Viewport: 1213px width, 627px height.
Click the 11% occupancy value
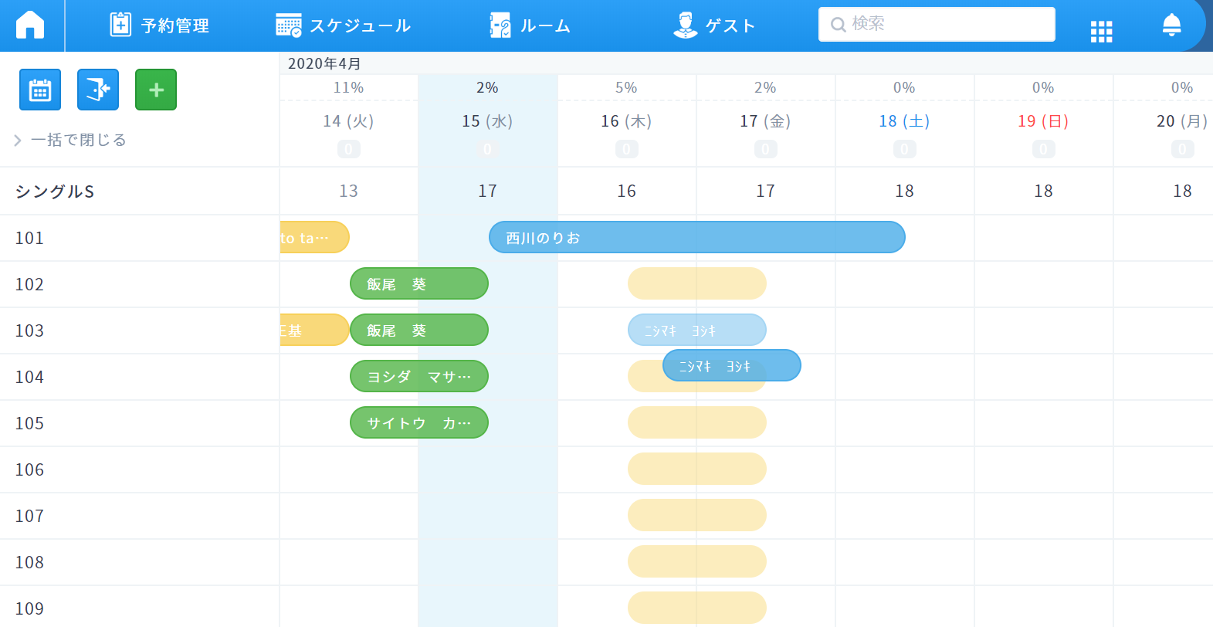(348, 87)
